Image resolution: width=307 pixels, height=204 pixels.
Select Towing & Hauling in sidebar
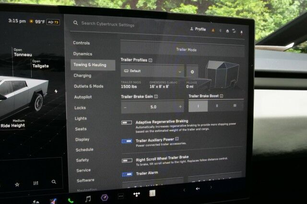click(x=93, y=65)
